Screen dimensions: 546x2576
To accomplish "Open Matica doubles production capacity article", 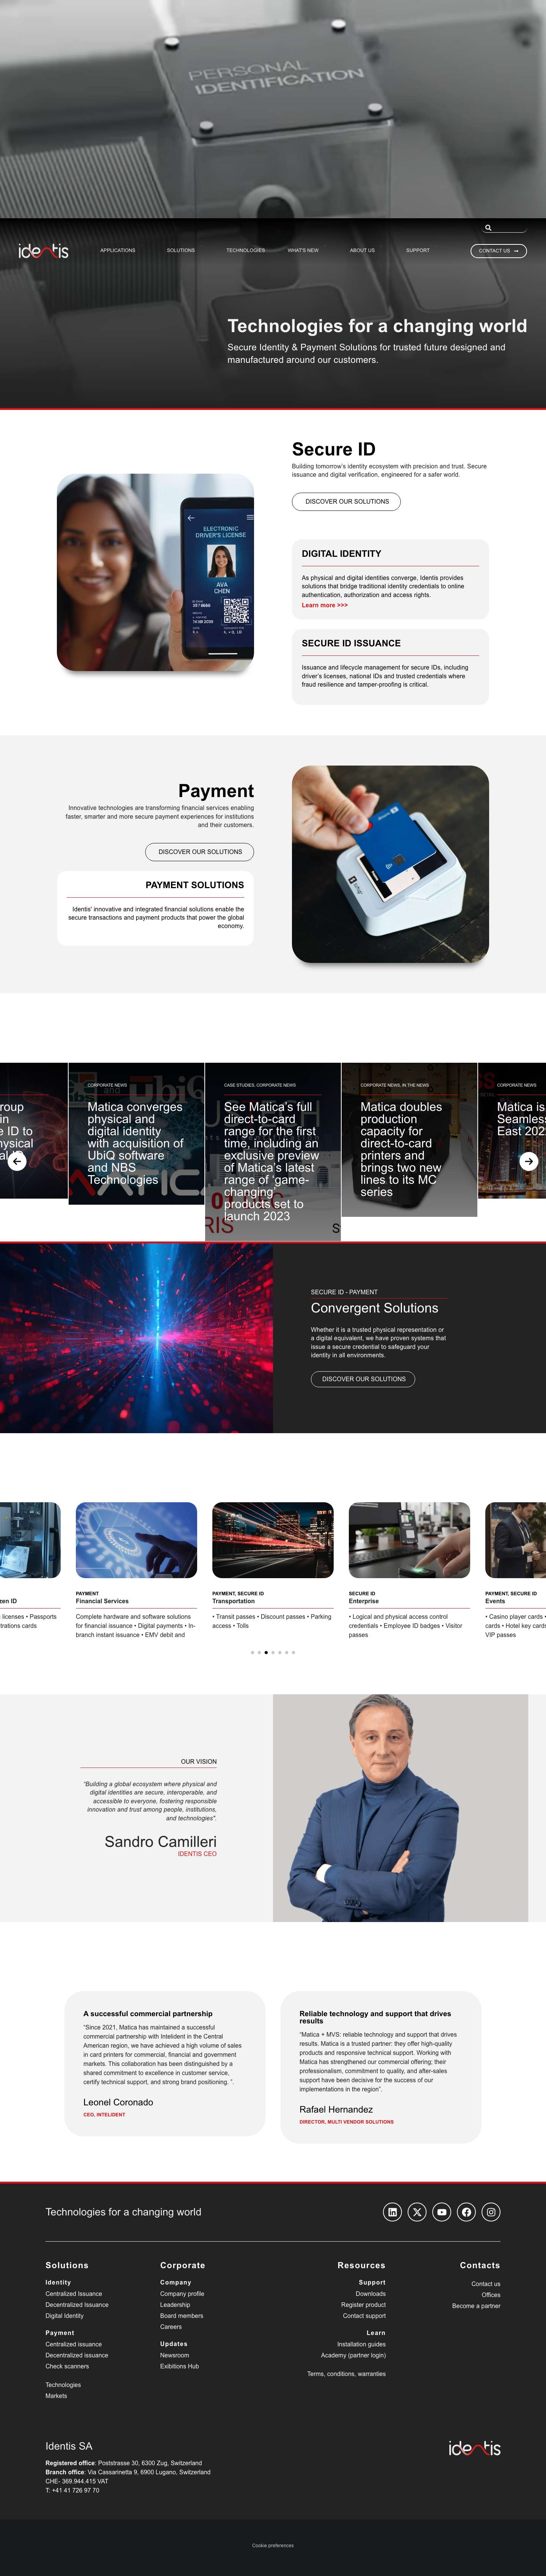I will pos(401,1149).
